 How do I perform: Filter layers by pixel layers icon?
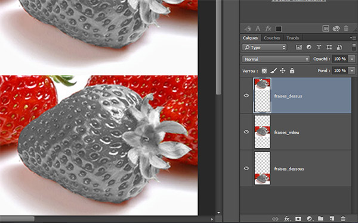point(299,47)
